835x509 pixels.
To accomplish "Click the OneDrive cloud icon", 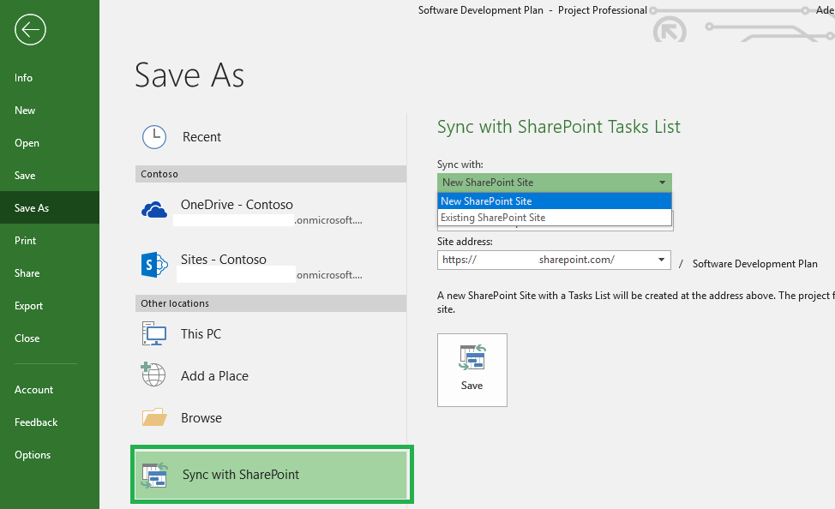I will click(x=154, y=210).
